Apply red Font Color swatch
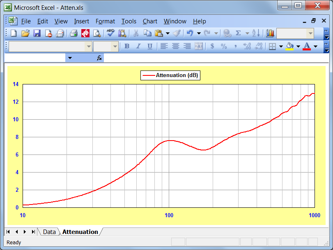 (307, 46)
